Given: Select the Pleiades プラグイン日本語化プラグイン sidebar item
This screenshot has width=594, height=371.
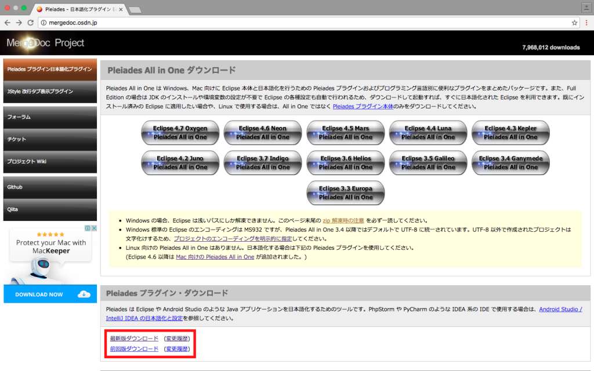Looking at the screenshot, I should [x=50, y=68].
